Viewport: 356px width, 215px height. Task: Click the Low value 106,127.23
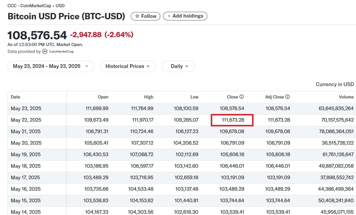pos(187,132)
